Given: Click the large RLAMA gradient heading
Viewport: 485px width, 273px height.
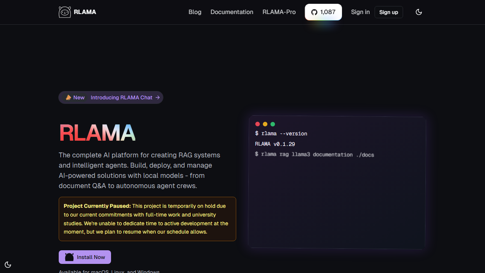Looking at the screenshot, I should click(x=97, y=133).
